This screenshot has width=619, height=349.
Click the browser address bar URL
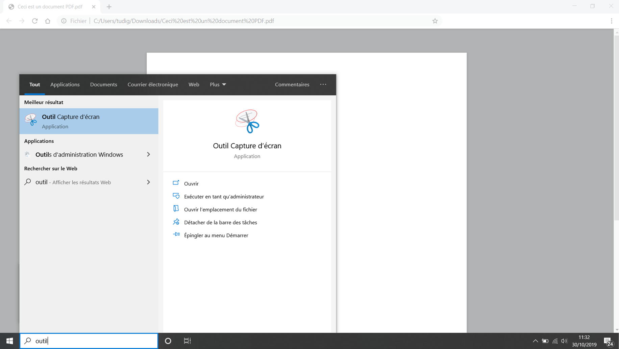click(184, 21)
